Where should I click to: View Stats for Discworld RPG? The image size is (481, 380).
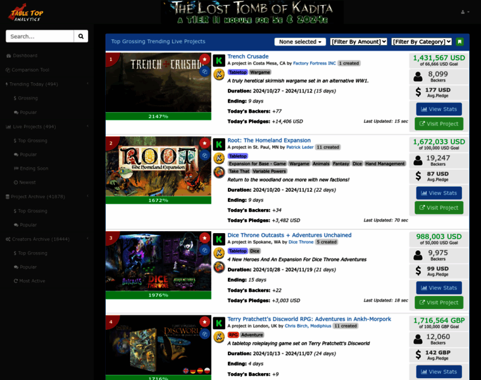[x=439, y=372]
